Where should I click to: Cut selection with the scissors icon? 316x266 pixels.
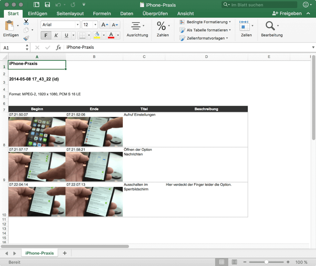point(26,22)
